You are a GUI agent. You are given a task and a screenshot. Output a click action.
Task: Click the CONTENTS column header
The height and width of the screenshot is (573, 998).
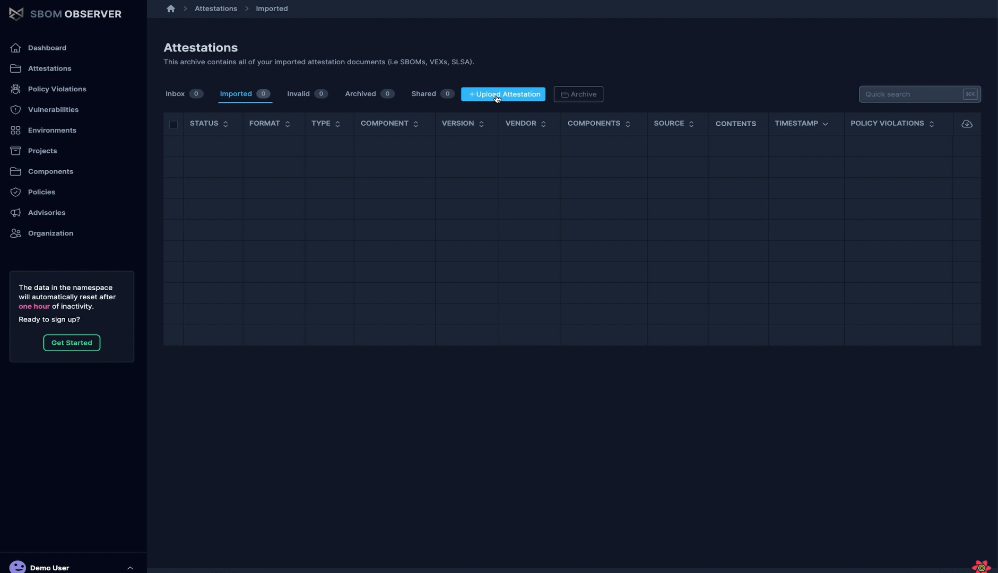tap(735, 124)
